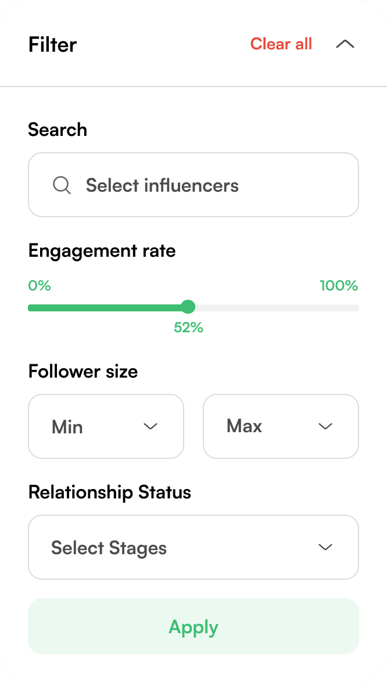Click the magnifying glass search icon
Viewport: 387px width, 682px height.
[62, 186]
